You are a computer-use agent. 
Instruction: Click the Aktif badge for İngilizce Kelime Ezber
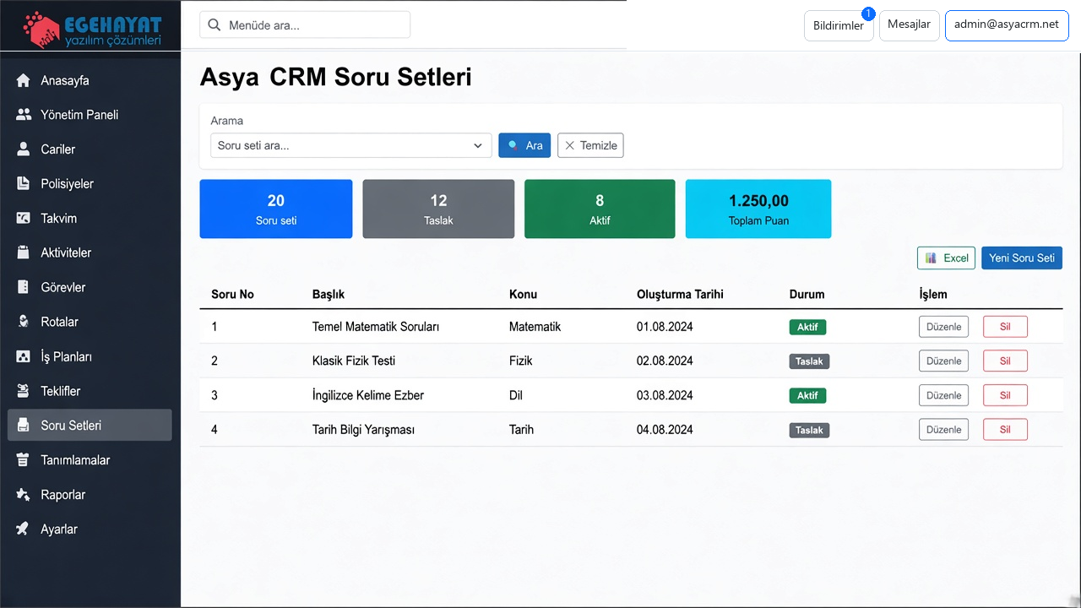pyautogui.click(x=808, y=395)
